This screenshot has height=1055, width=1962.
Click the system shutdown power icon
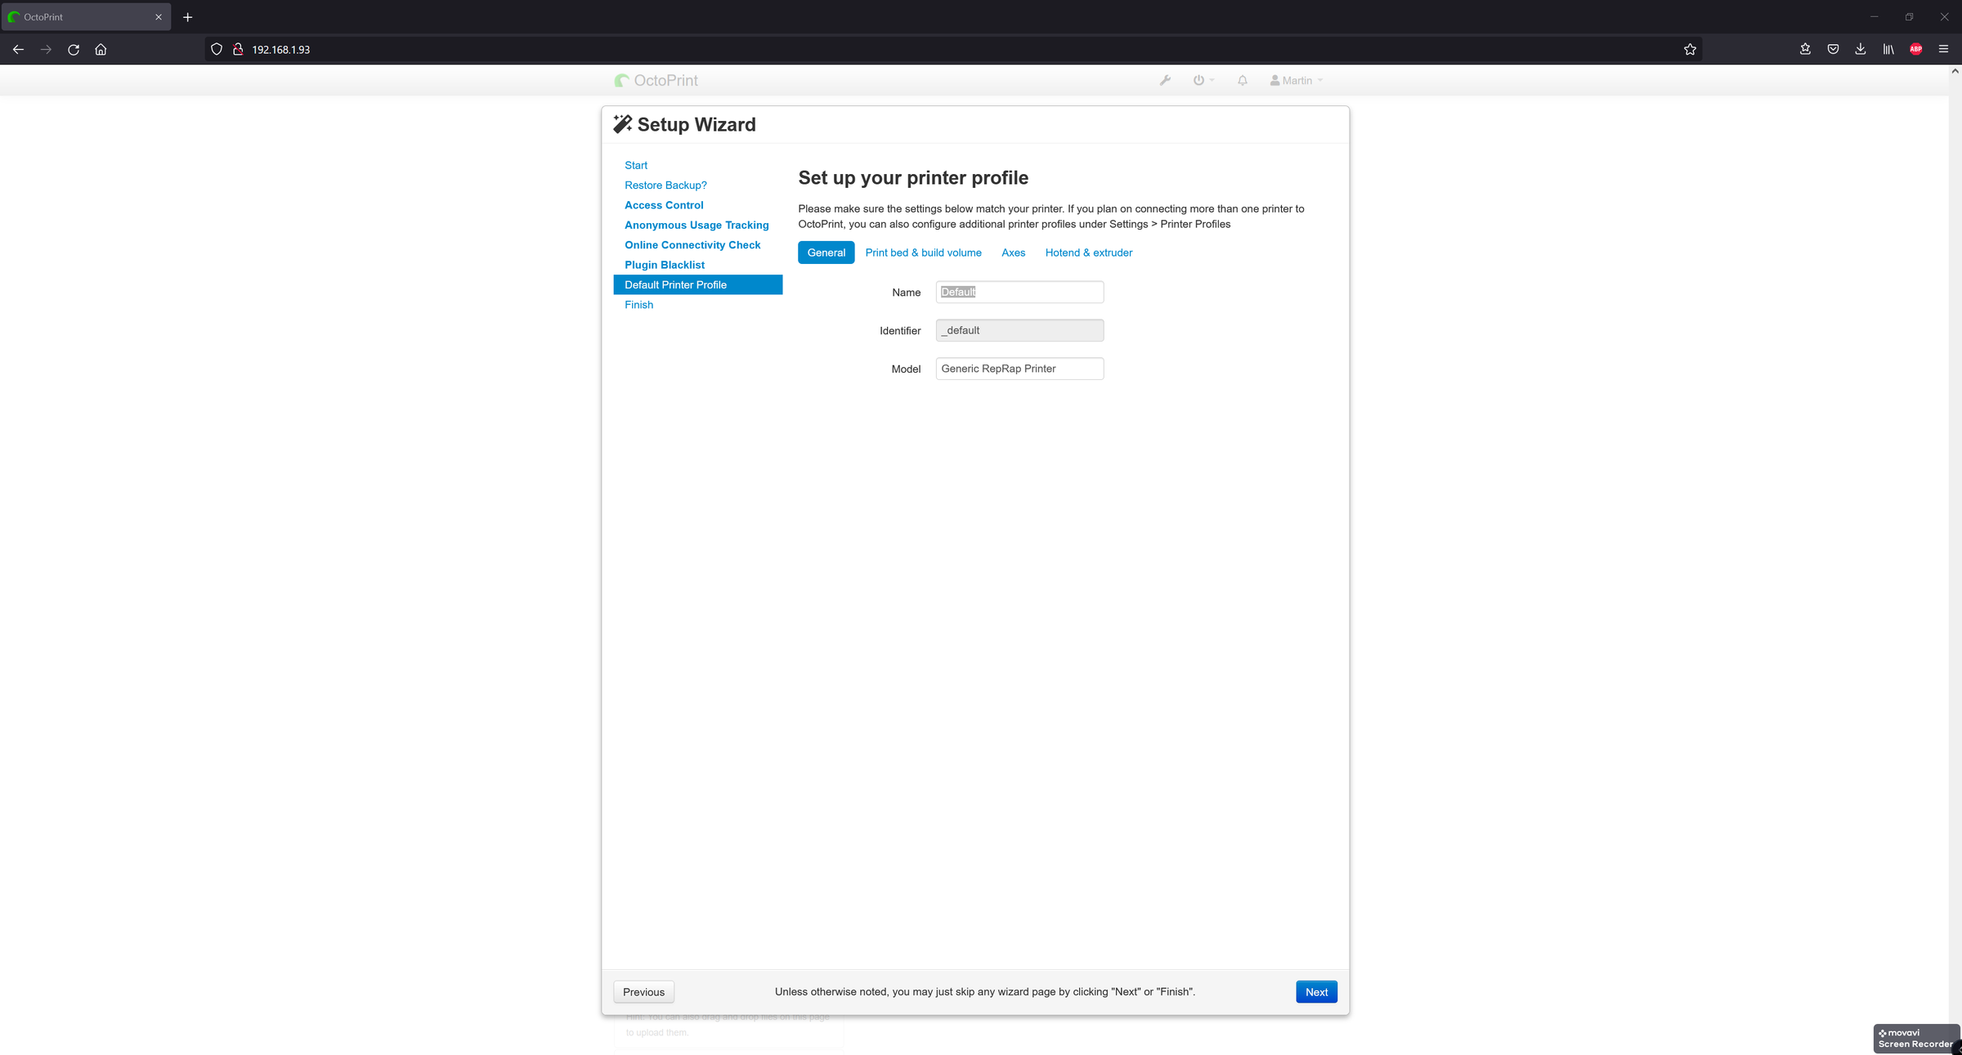pos(1198,80)
